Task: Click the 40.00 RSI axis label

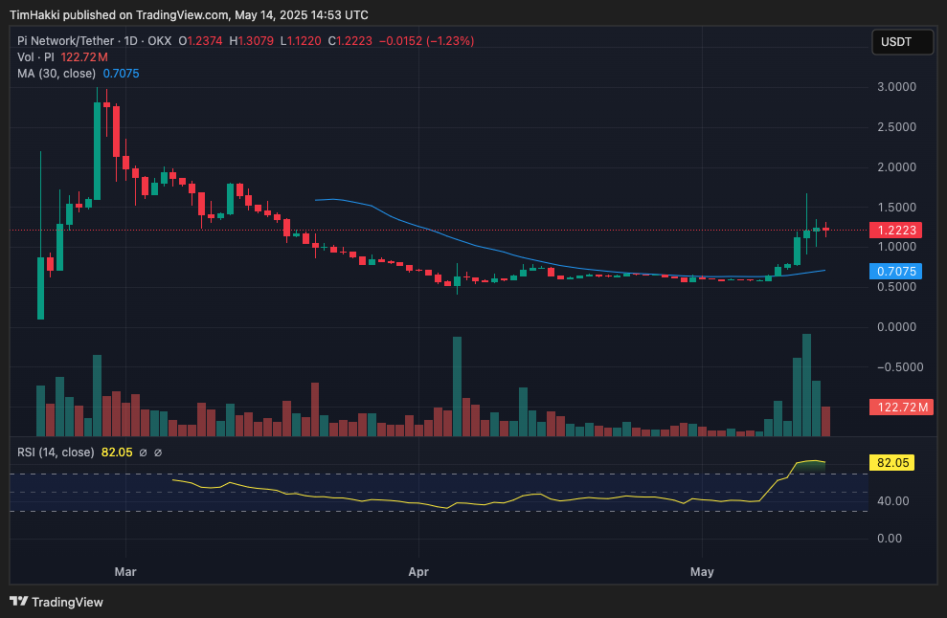Action: point(893,501)
